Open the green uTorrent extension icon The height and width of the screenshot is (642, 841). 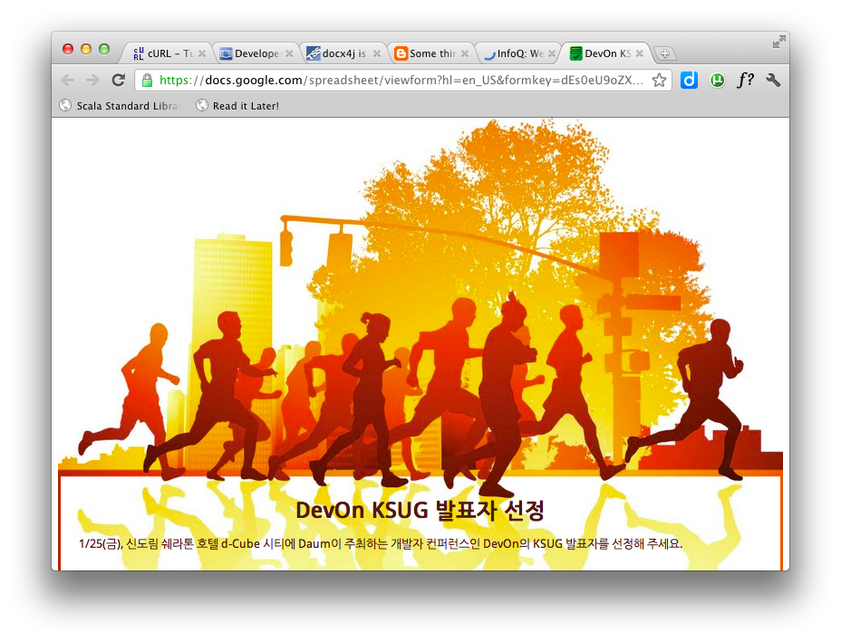717,81
